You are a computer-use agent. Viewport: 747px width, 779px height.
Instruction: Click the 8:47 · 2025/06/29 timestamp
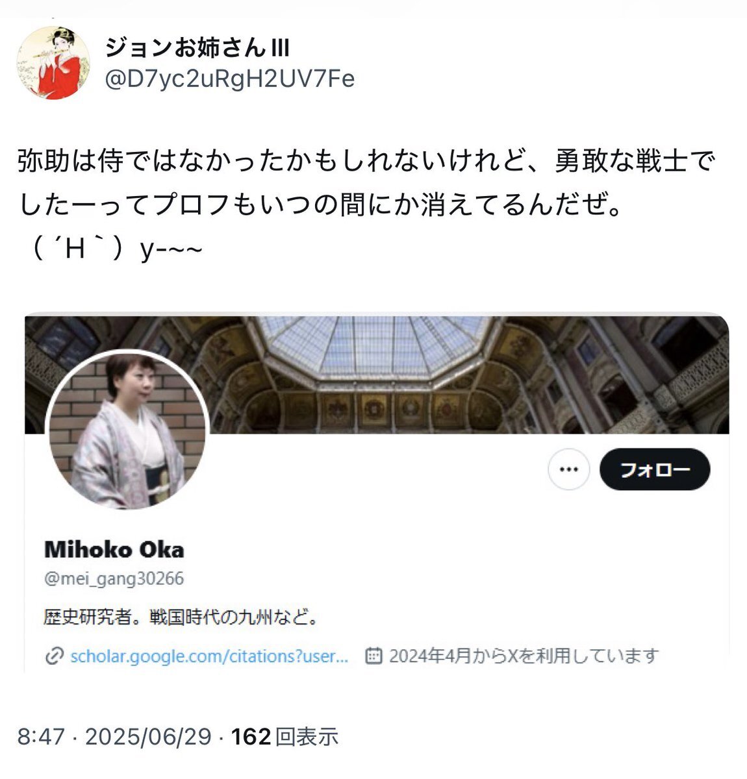pyautogui.click(x=114, y=736)
